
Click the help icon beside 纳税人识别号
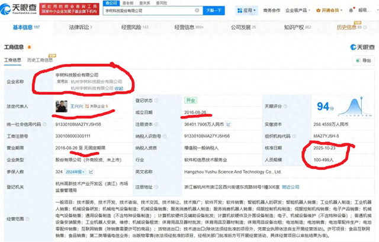point(165,136)
